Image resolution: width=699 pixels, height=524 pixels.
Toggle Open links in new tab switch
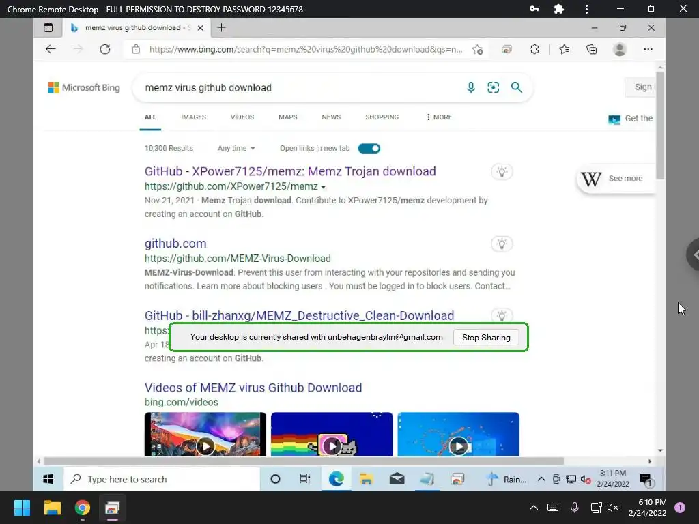[369, 148]
